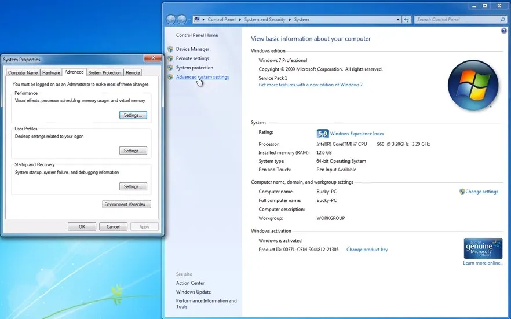Click the 5.9 rating badge icon

click(322, 134)
